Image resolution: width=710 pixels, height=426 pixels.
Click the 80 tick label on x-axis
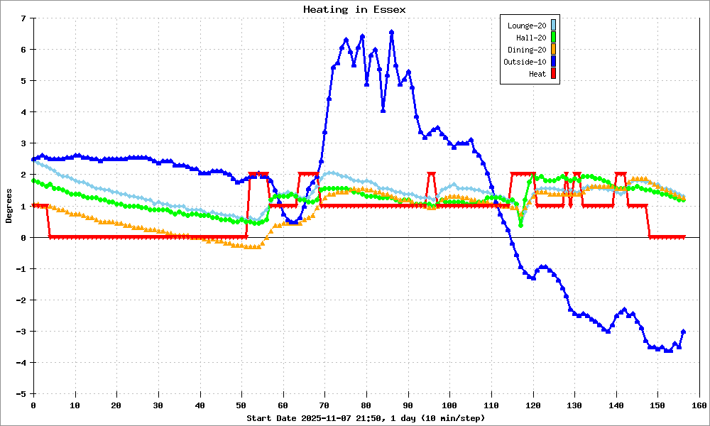[366, 405]
